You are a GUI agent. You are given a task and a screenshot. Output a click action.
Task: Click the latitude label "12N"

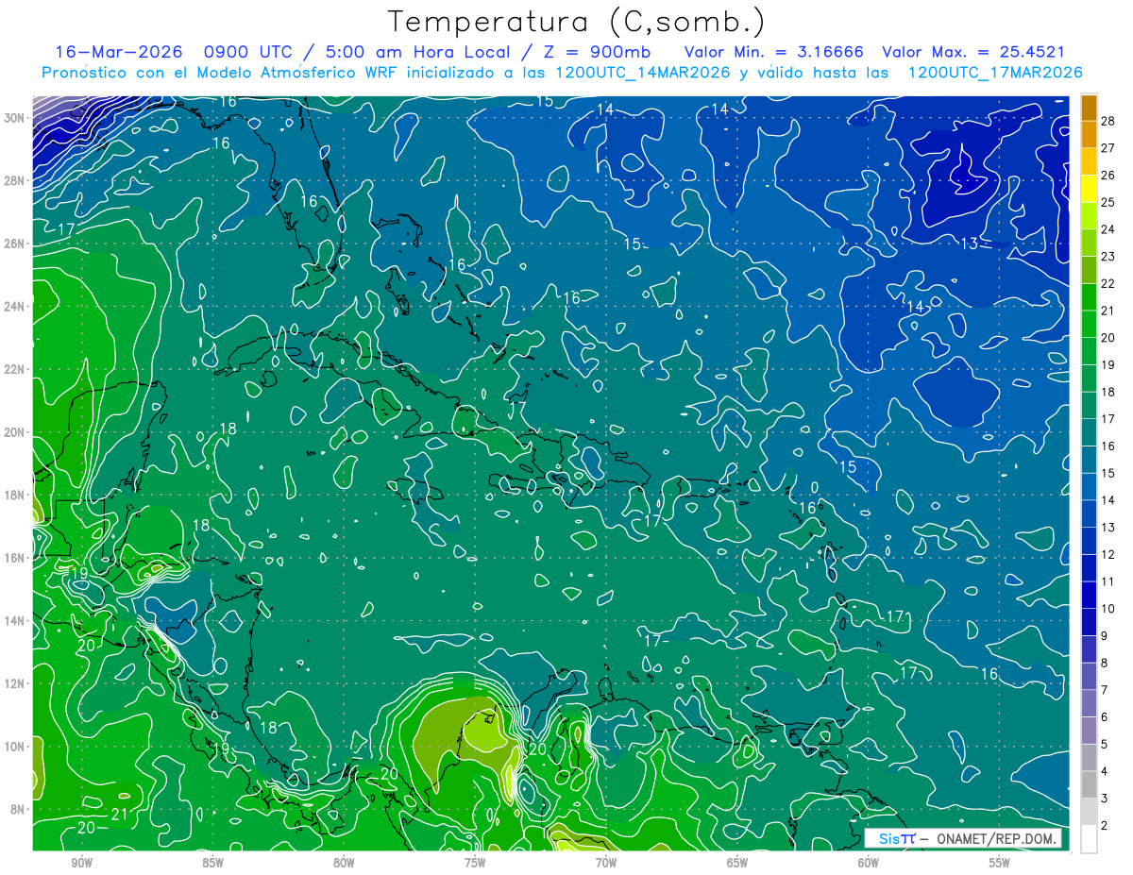click(16, 683)
